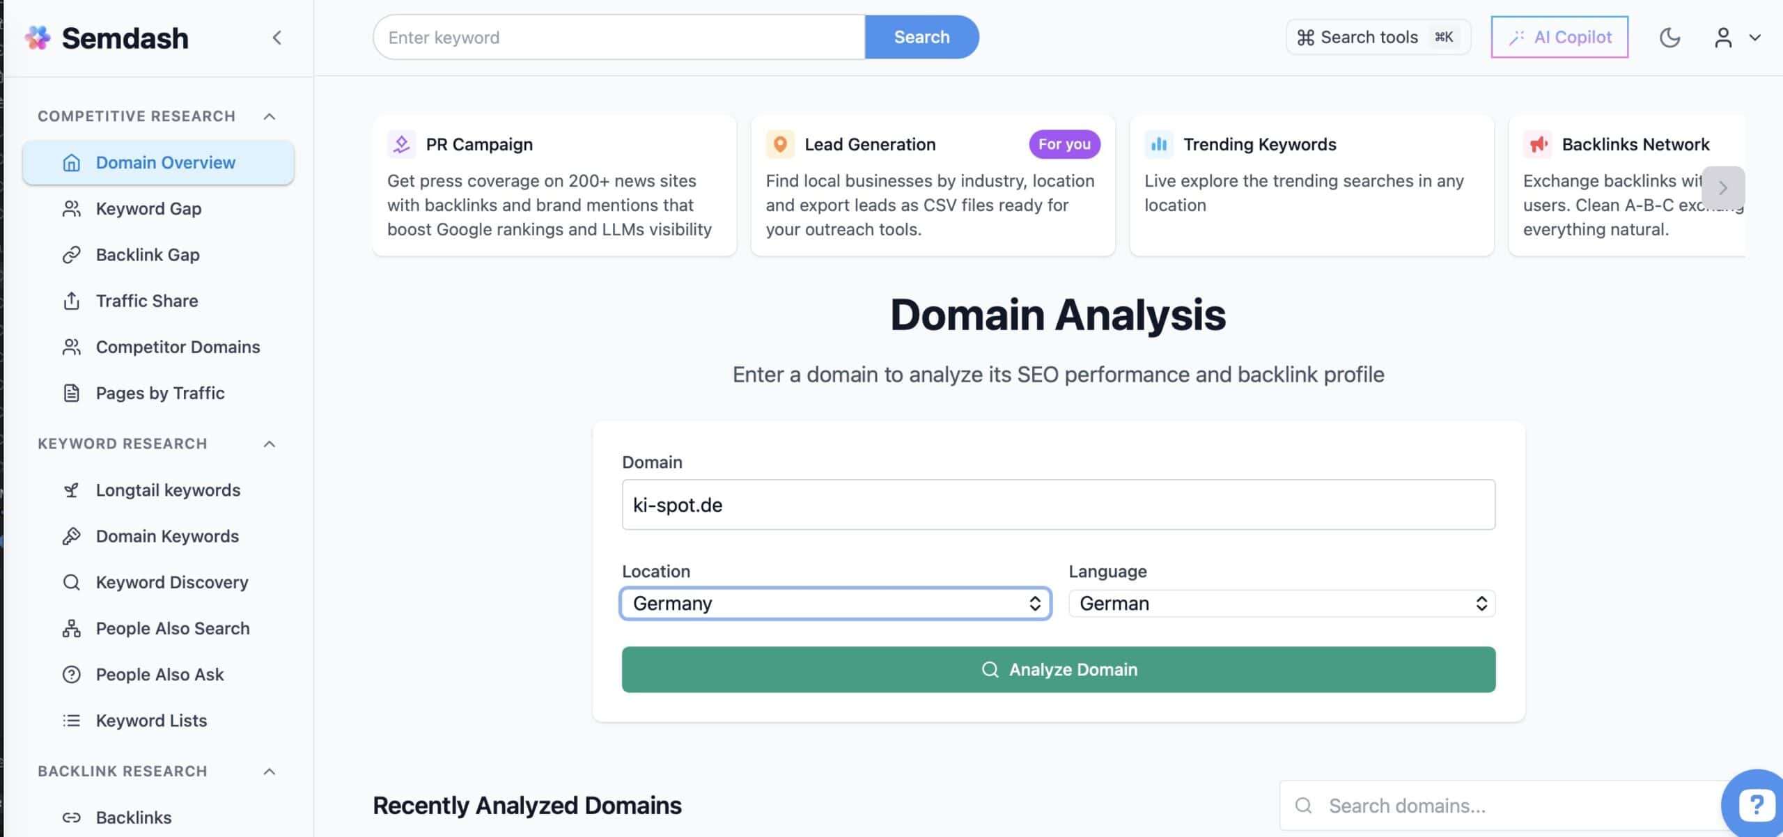Open Backlink Gap in the sidebar
The height and width of the screenshot is (837, 1783).
coord(158,254)
